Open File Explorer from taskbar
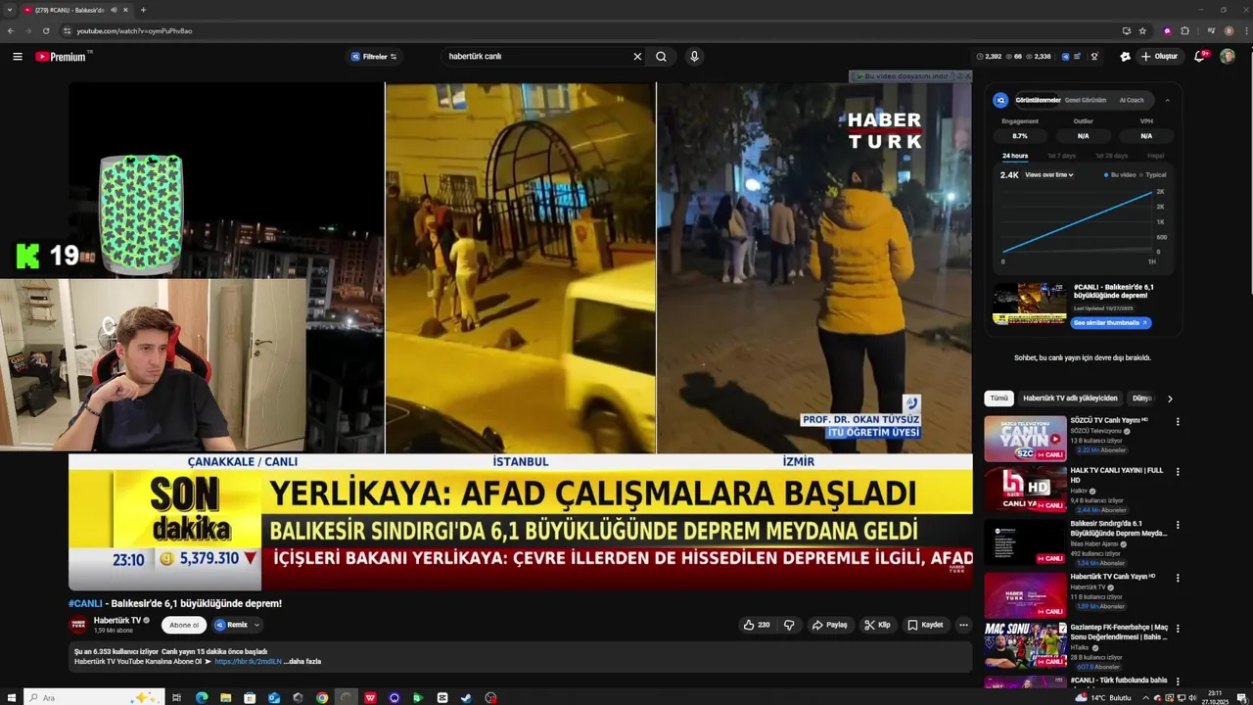 pyautogui.click(x=226, y=698)
